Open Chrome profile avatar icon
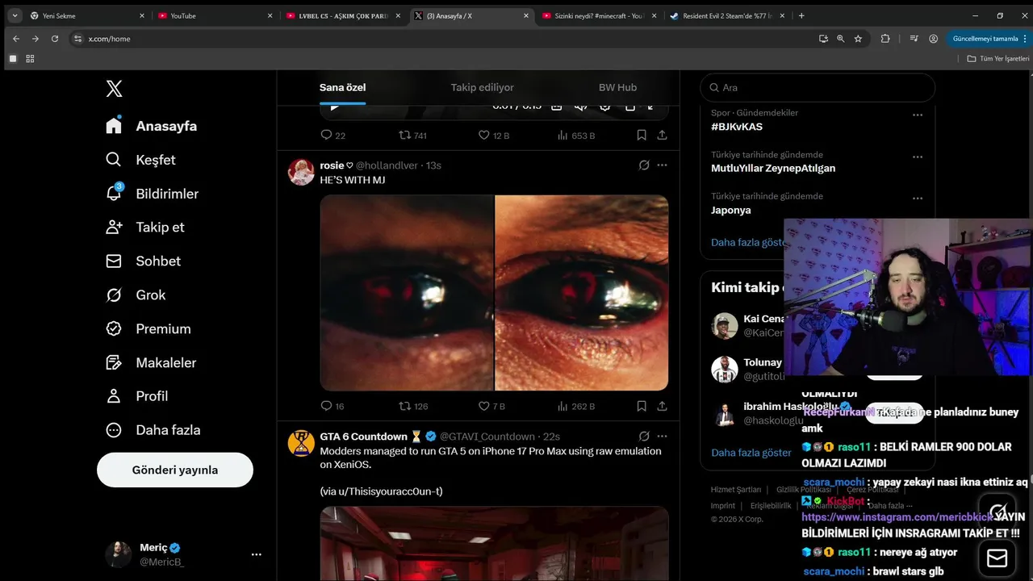Image resolution: width=1033 pixels, height=581 pixels. point(934,38)
